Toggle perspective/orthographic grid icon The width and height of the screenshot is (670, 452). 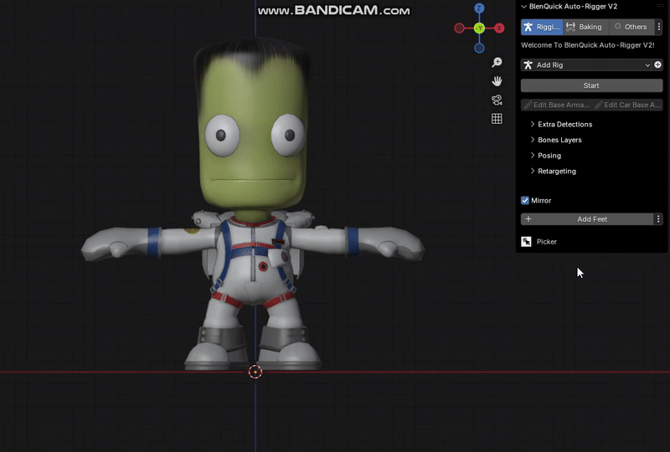click(497, 119)
